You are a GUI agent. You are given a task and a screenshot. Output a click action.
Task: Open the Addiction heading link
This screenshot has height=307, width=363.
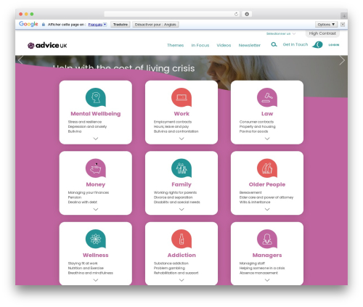tap(181, 255)
